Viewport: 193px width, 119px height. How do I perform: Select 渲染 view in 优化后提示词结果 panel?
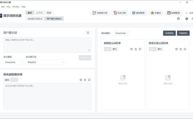coord(152,49)
